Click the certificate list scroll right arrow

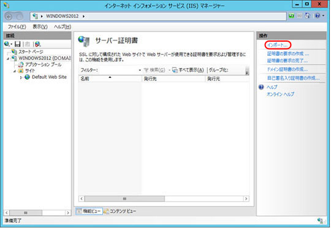pos(246,199)
